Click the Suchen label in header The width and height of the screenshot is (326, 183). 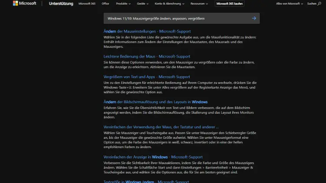pyautogui.click(x=312, y=3)
